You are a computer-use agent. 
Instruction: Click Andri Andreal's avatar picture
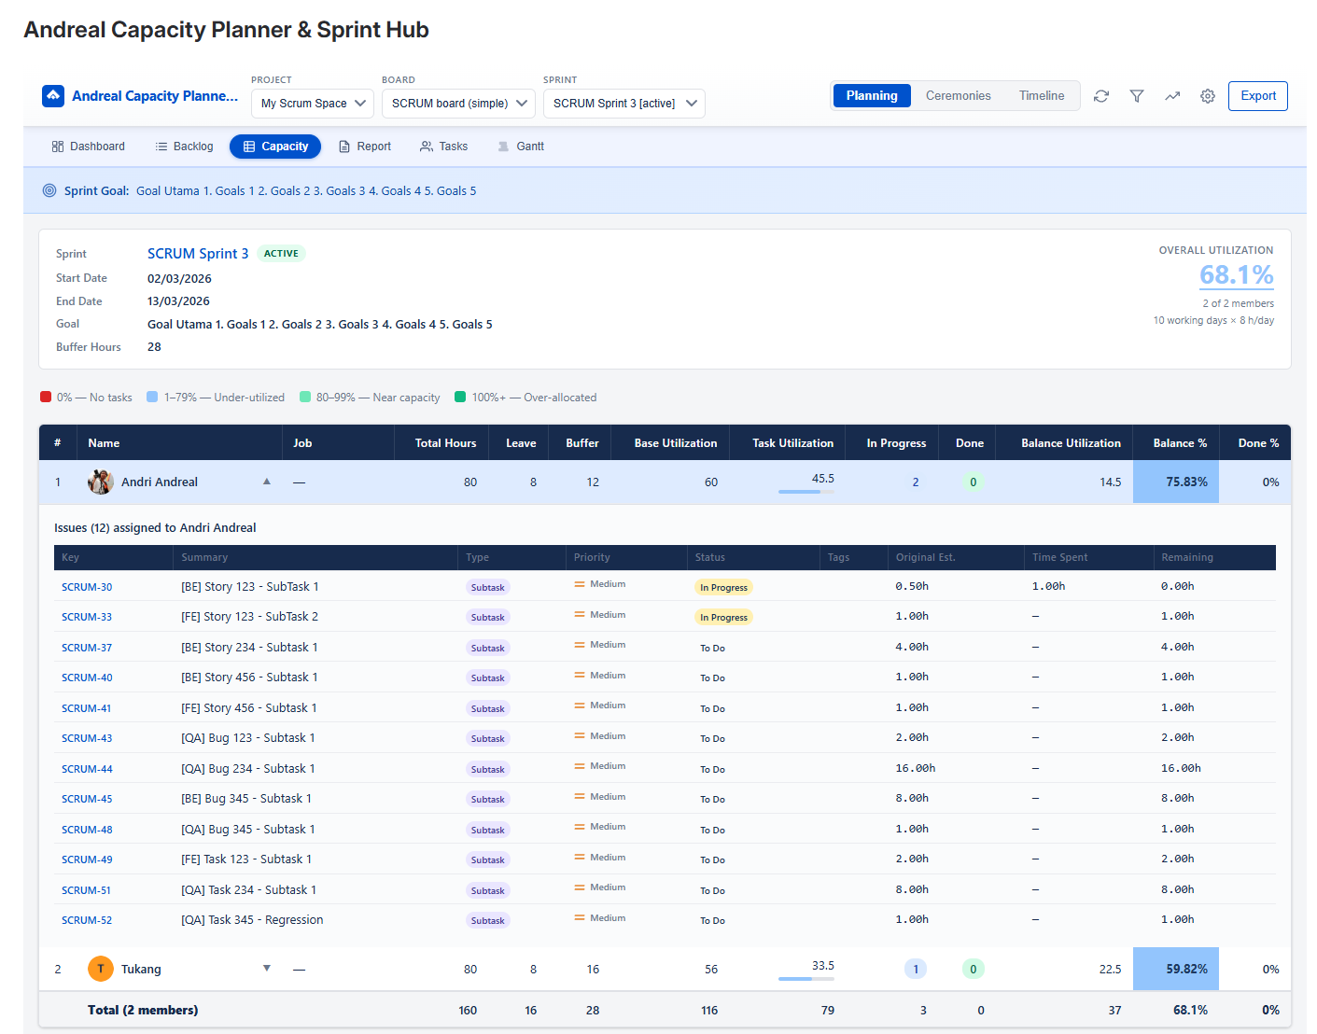pos(101,482)
